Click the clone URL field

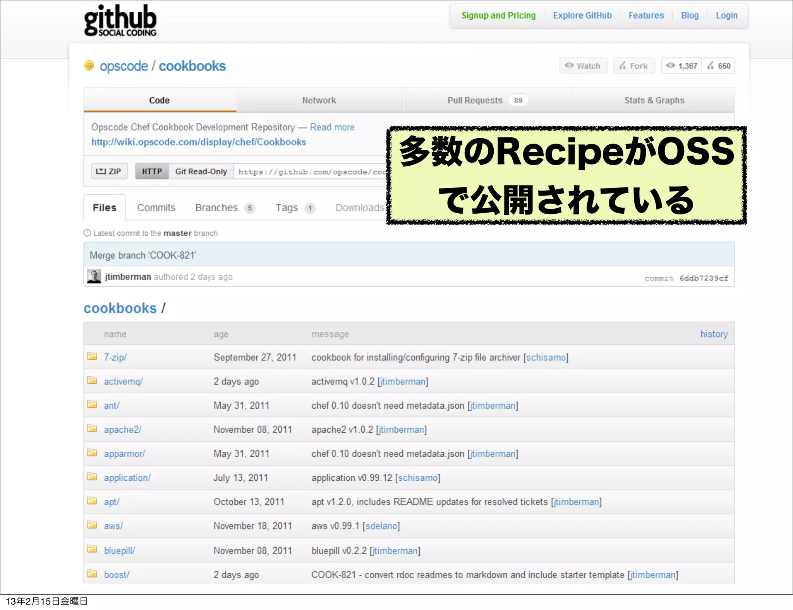(x=311, y=171)
